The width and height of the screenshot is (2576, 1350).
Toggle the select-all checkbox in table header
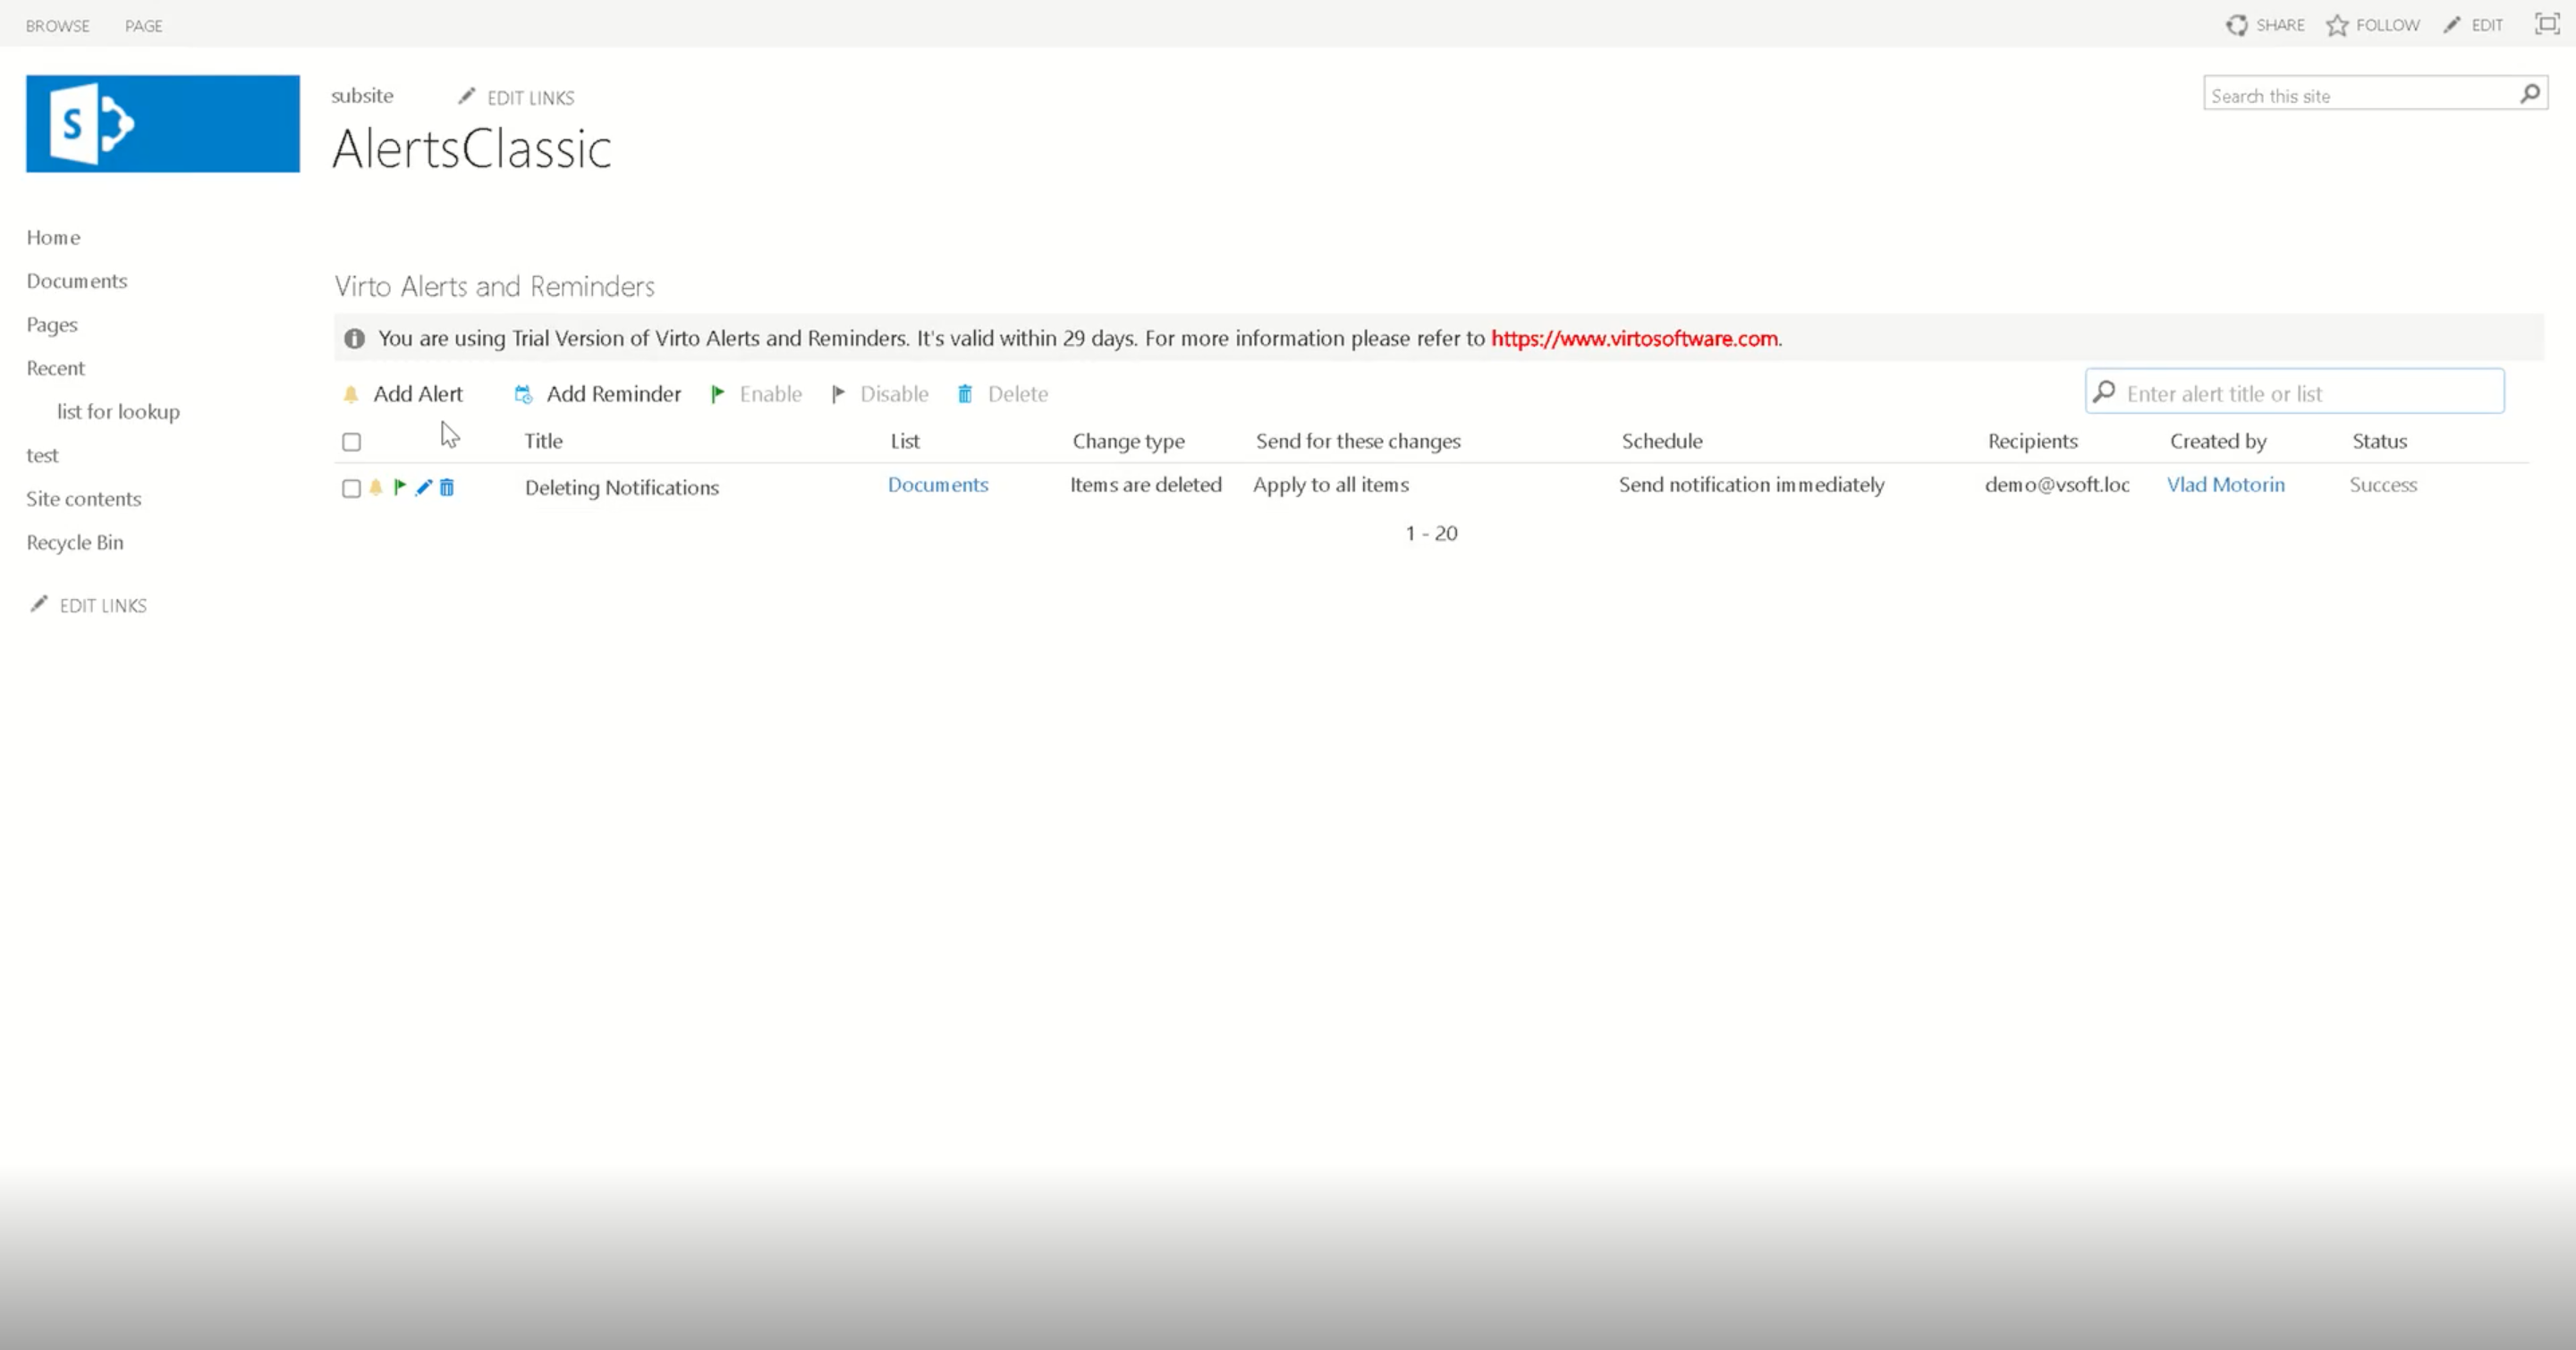click(x=351, y=442)
